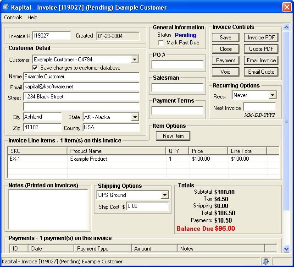Toggle the Mark Past Due checkbox

tap(161, 43)
